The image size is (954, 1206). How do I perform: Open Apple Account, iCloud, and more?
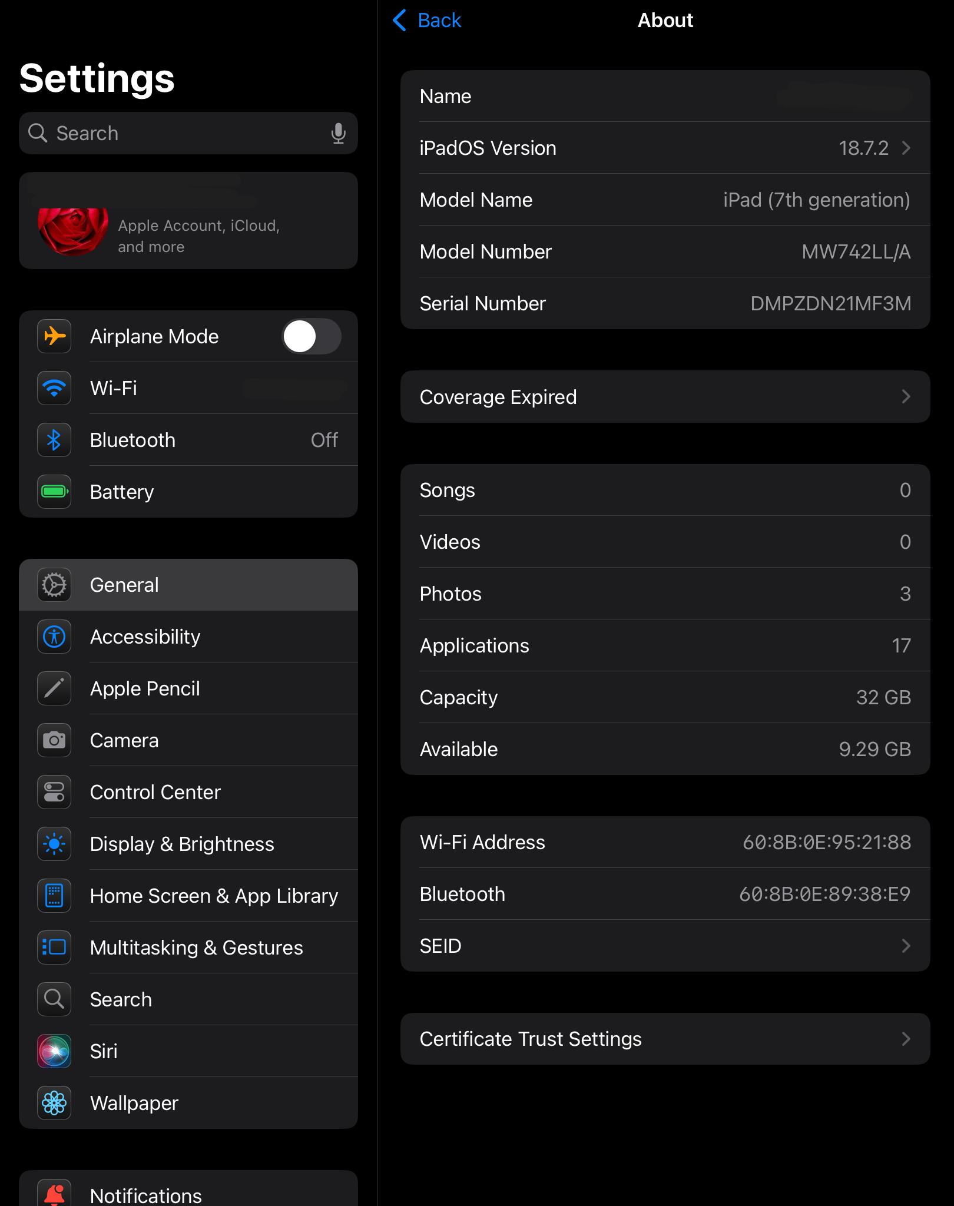(x=188, y=221)
